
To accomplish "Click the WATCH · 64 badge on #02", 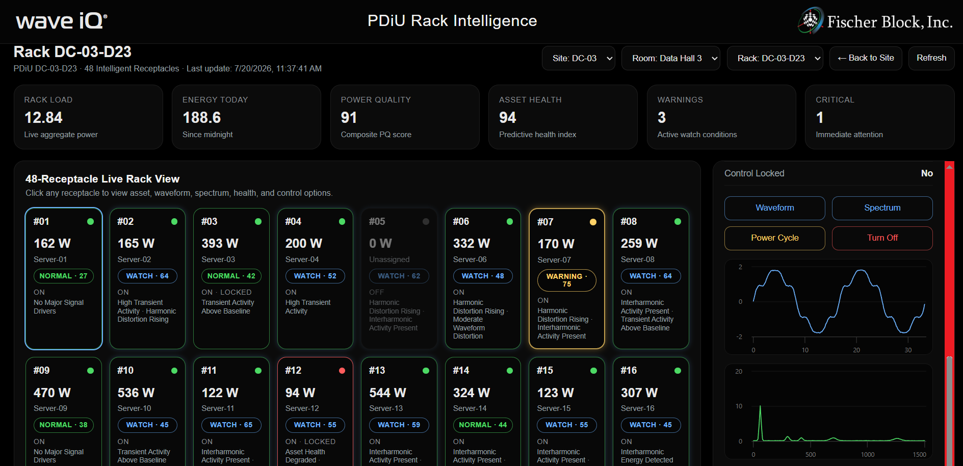I will tap(147, 276).
